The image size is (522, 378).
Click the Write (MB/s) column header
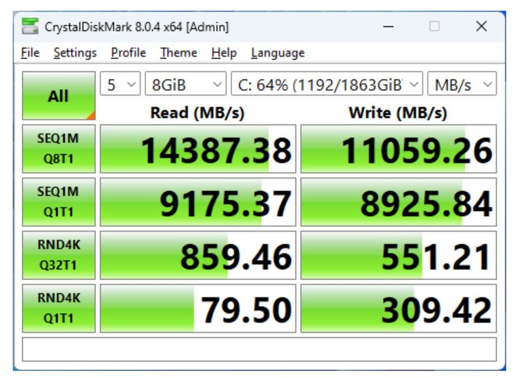(398, 113)
